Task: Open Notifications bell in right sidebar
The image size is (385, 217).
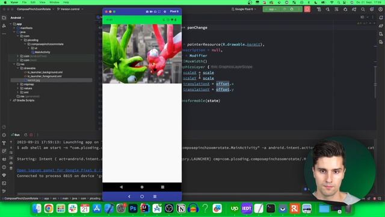Action: [381, 17]
